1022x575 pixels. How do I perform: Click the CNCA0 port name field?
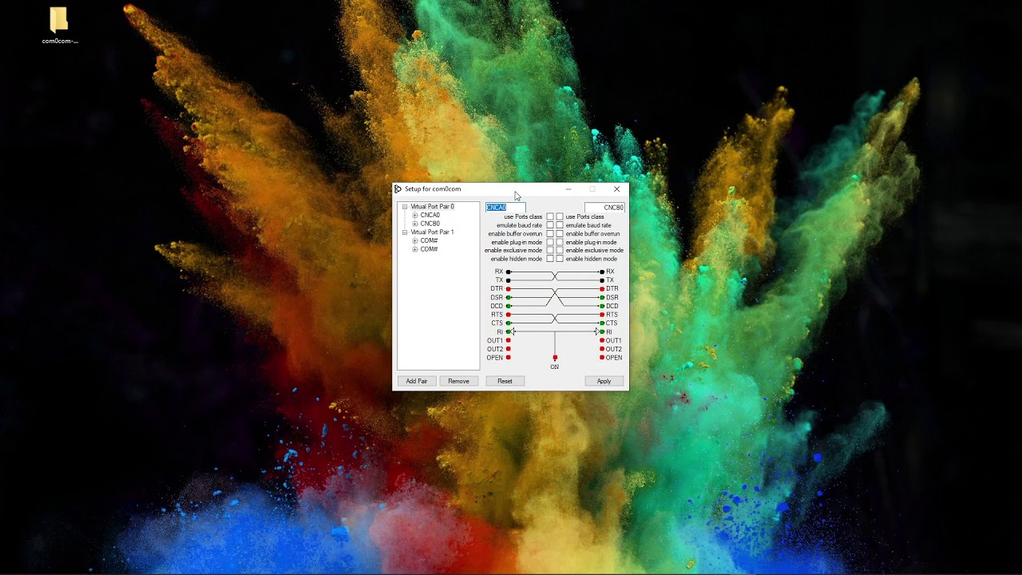[x=505, y=208]
